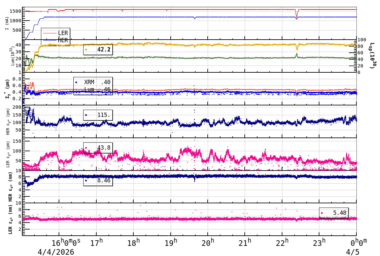Click the 30 tick on Lum axis
This screenshot has height=256, width=380.
(x=18, y=52)
